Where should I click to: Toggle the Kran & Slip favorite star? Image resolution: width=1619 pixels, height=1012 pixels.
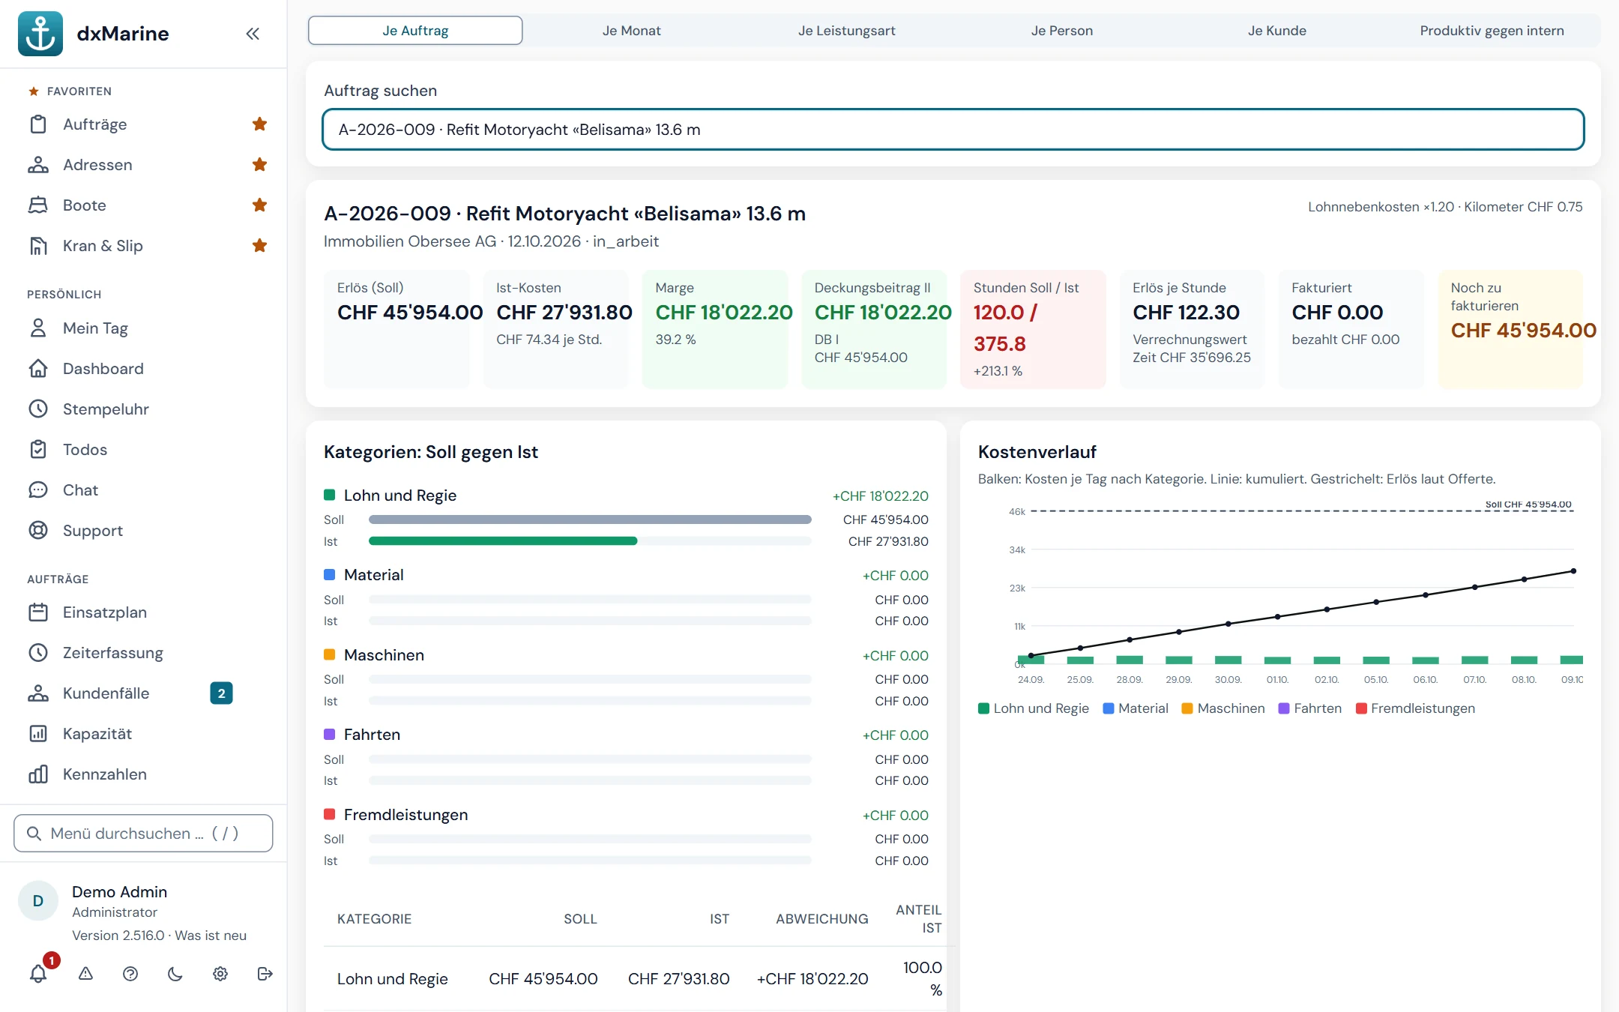259,246
